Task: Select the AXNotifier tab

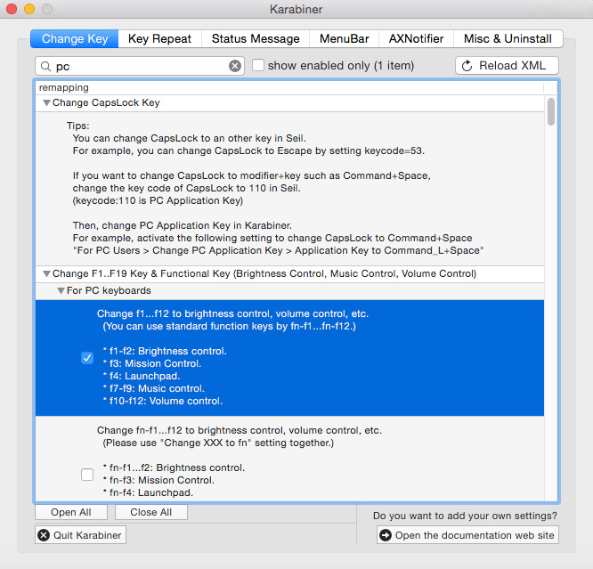Action: point(416,38)
